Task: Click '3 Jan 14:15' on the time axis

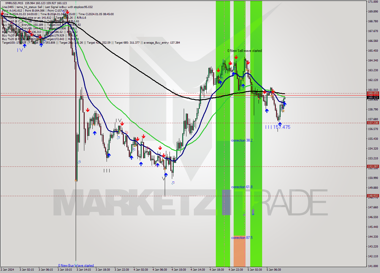Action: pos(83,270)
